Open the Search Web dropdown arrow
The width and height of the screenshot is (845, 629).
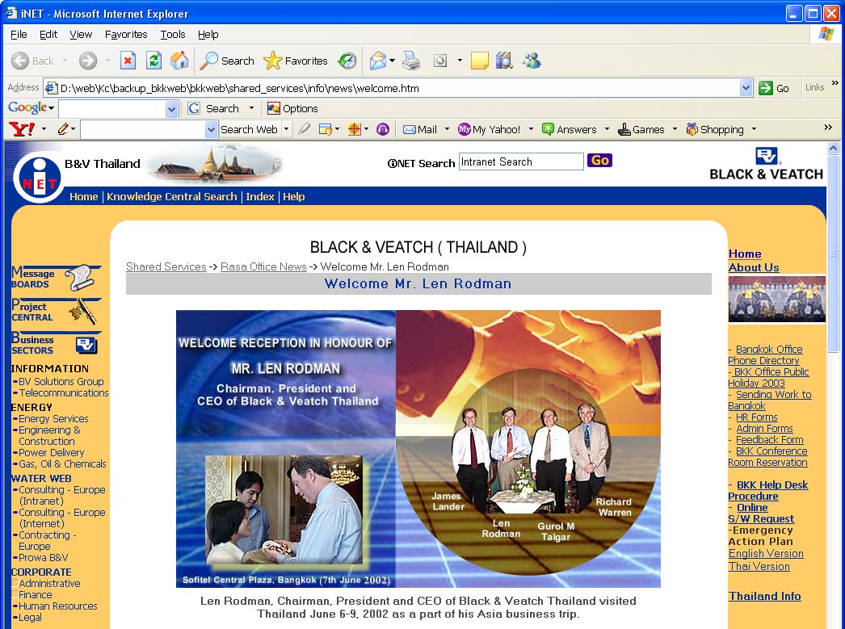pos(286,129)
